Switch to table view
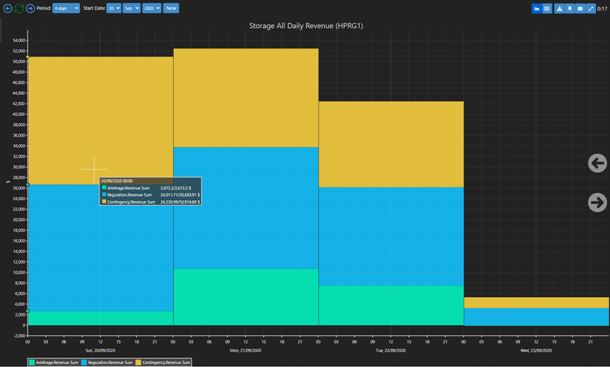 pyautogui.click(x=547, y=9)
